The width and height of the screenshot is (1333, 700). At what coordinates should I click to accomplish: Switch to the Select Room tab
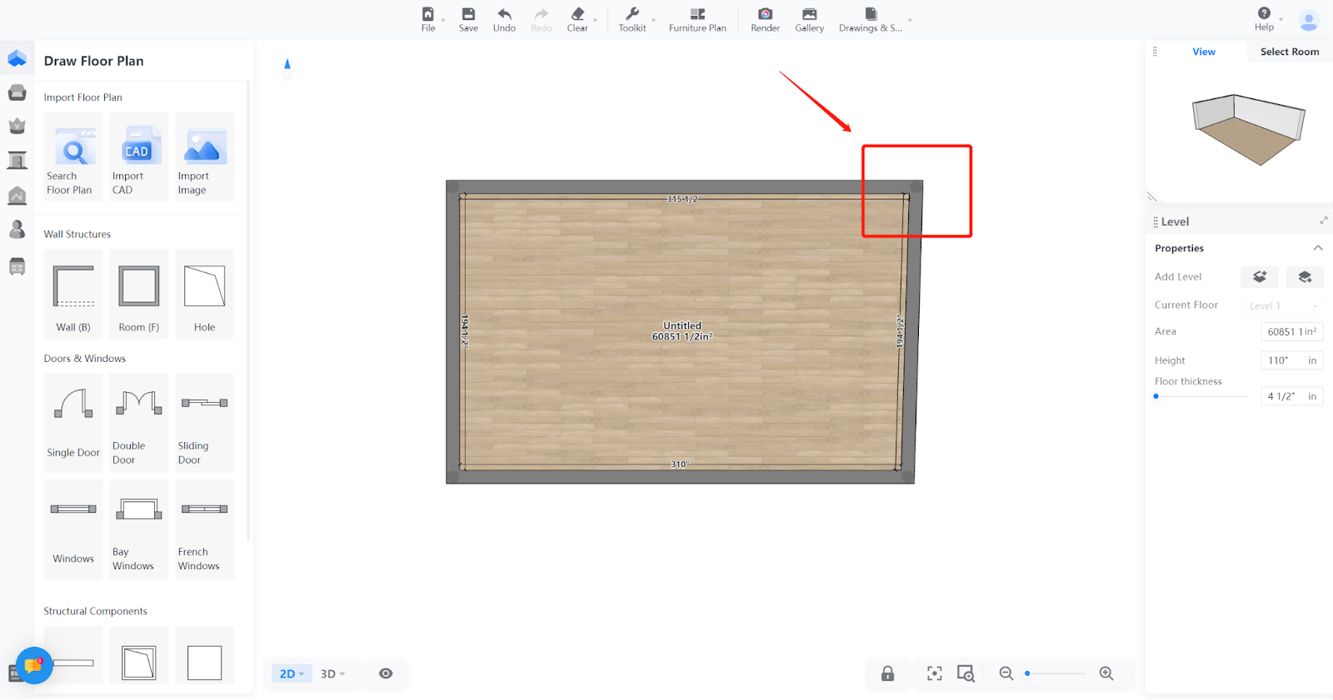coord(1289,52)
